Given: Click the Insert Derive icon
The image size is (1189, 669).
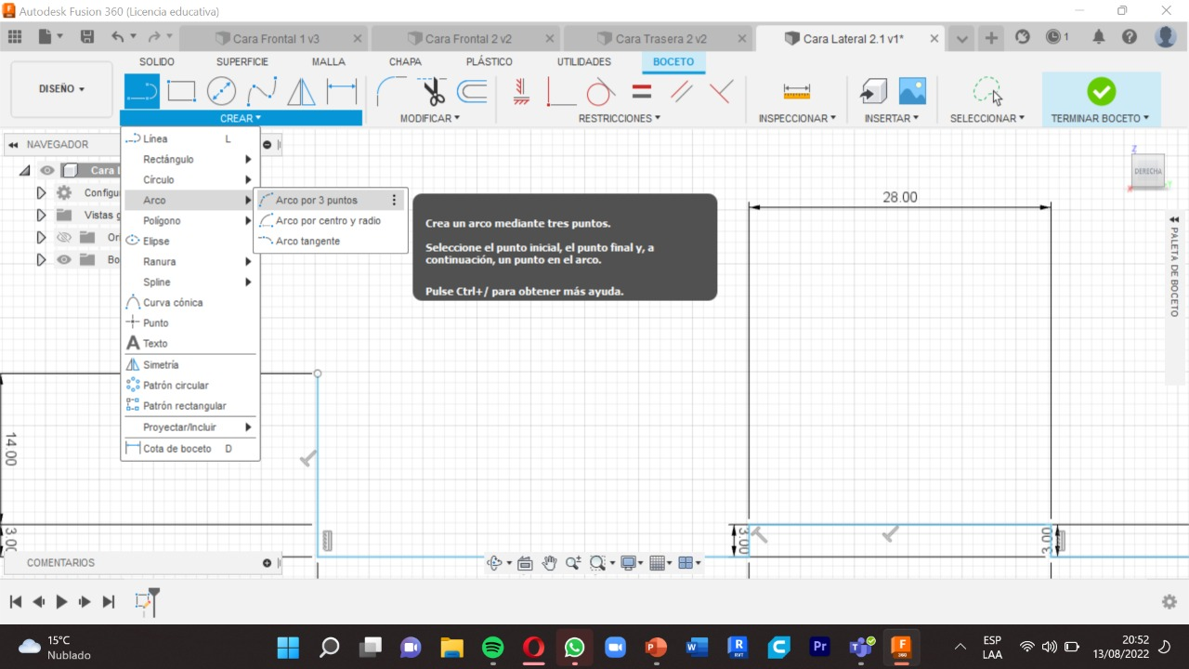Looking at the screenshot, I should coord(872,91).
